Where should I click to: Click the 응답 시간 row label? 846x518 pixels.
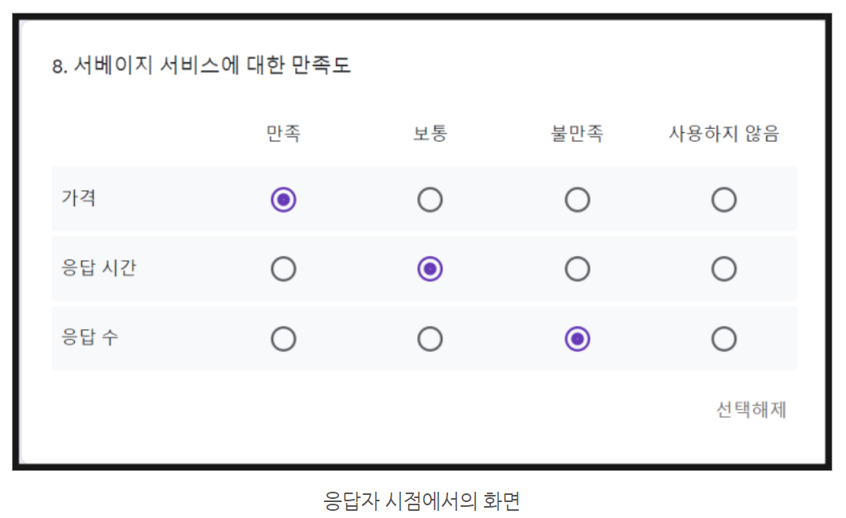point(99,267)
